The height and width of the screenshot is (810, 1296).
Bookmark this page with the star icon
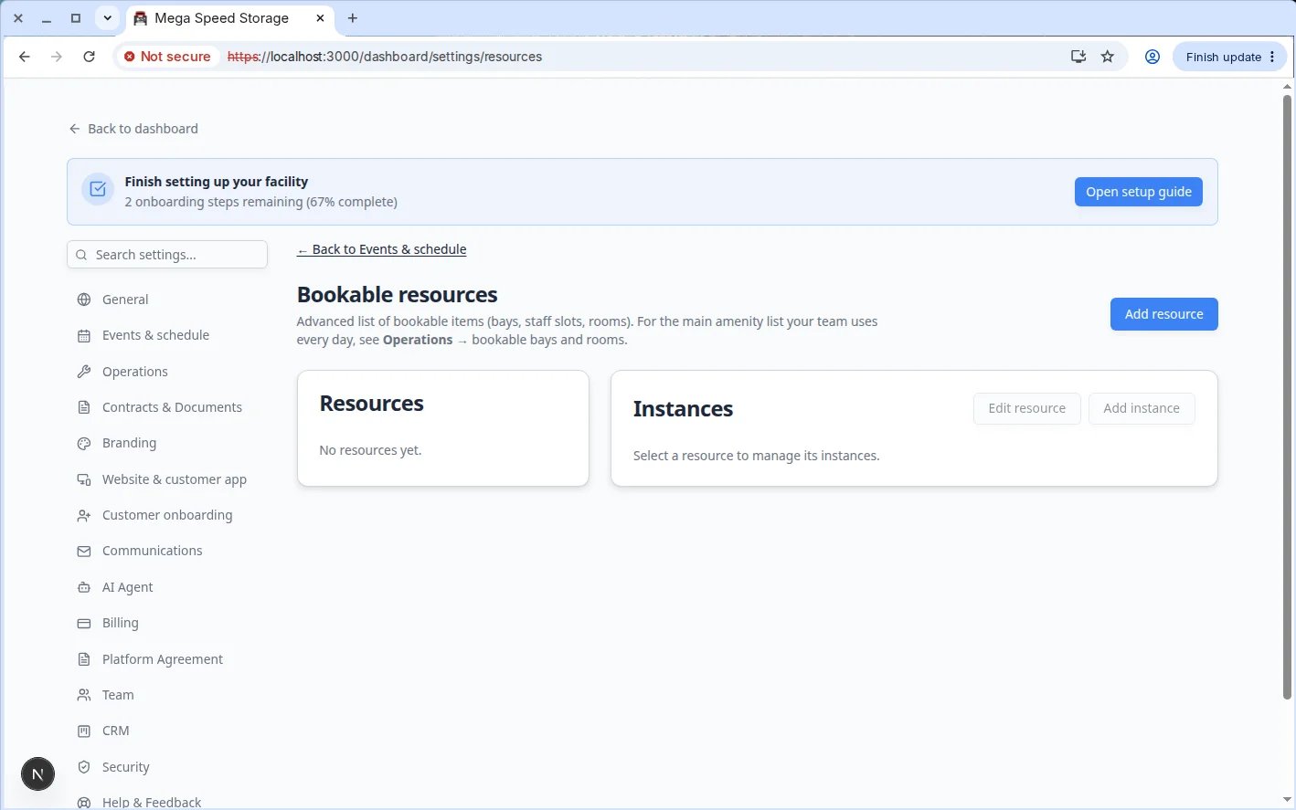click(x=1108, y=57)
